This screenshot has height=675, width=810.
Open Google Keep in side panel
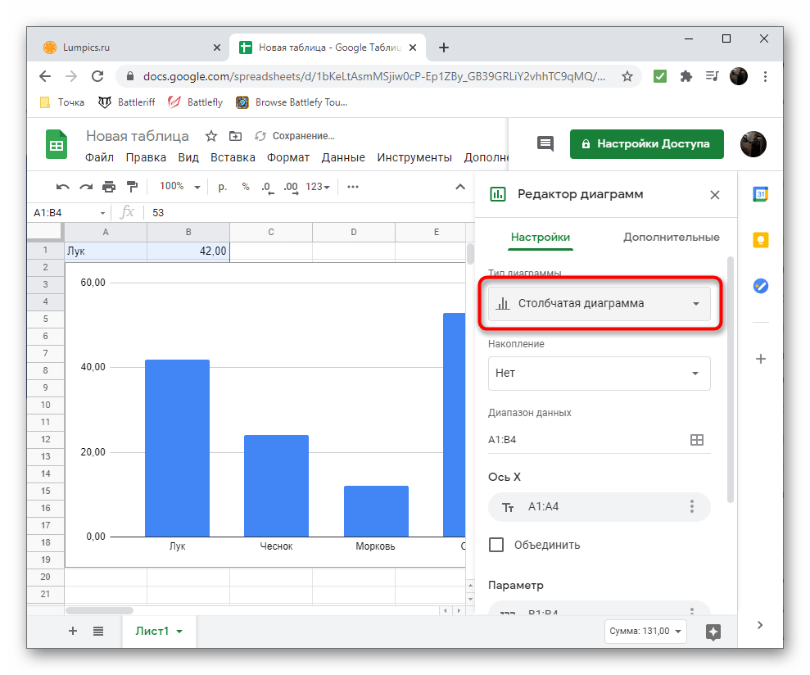(760, 240)
